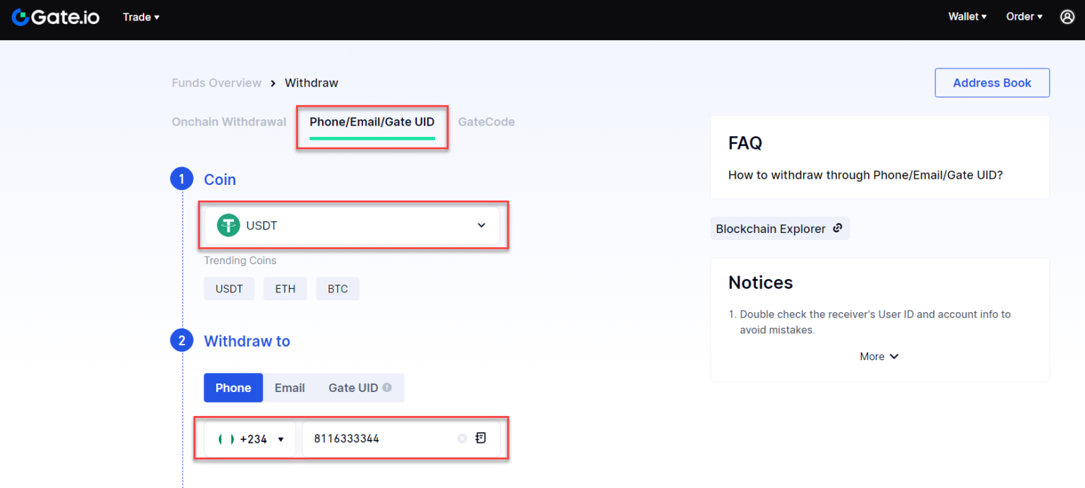Open contacts via icon beside phone number field
The width and height of the screenshot is (1085, 488).
480,438
